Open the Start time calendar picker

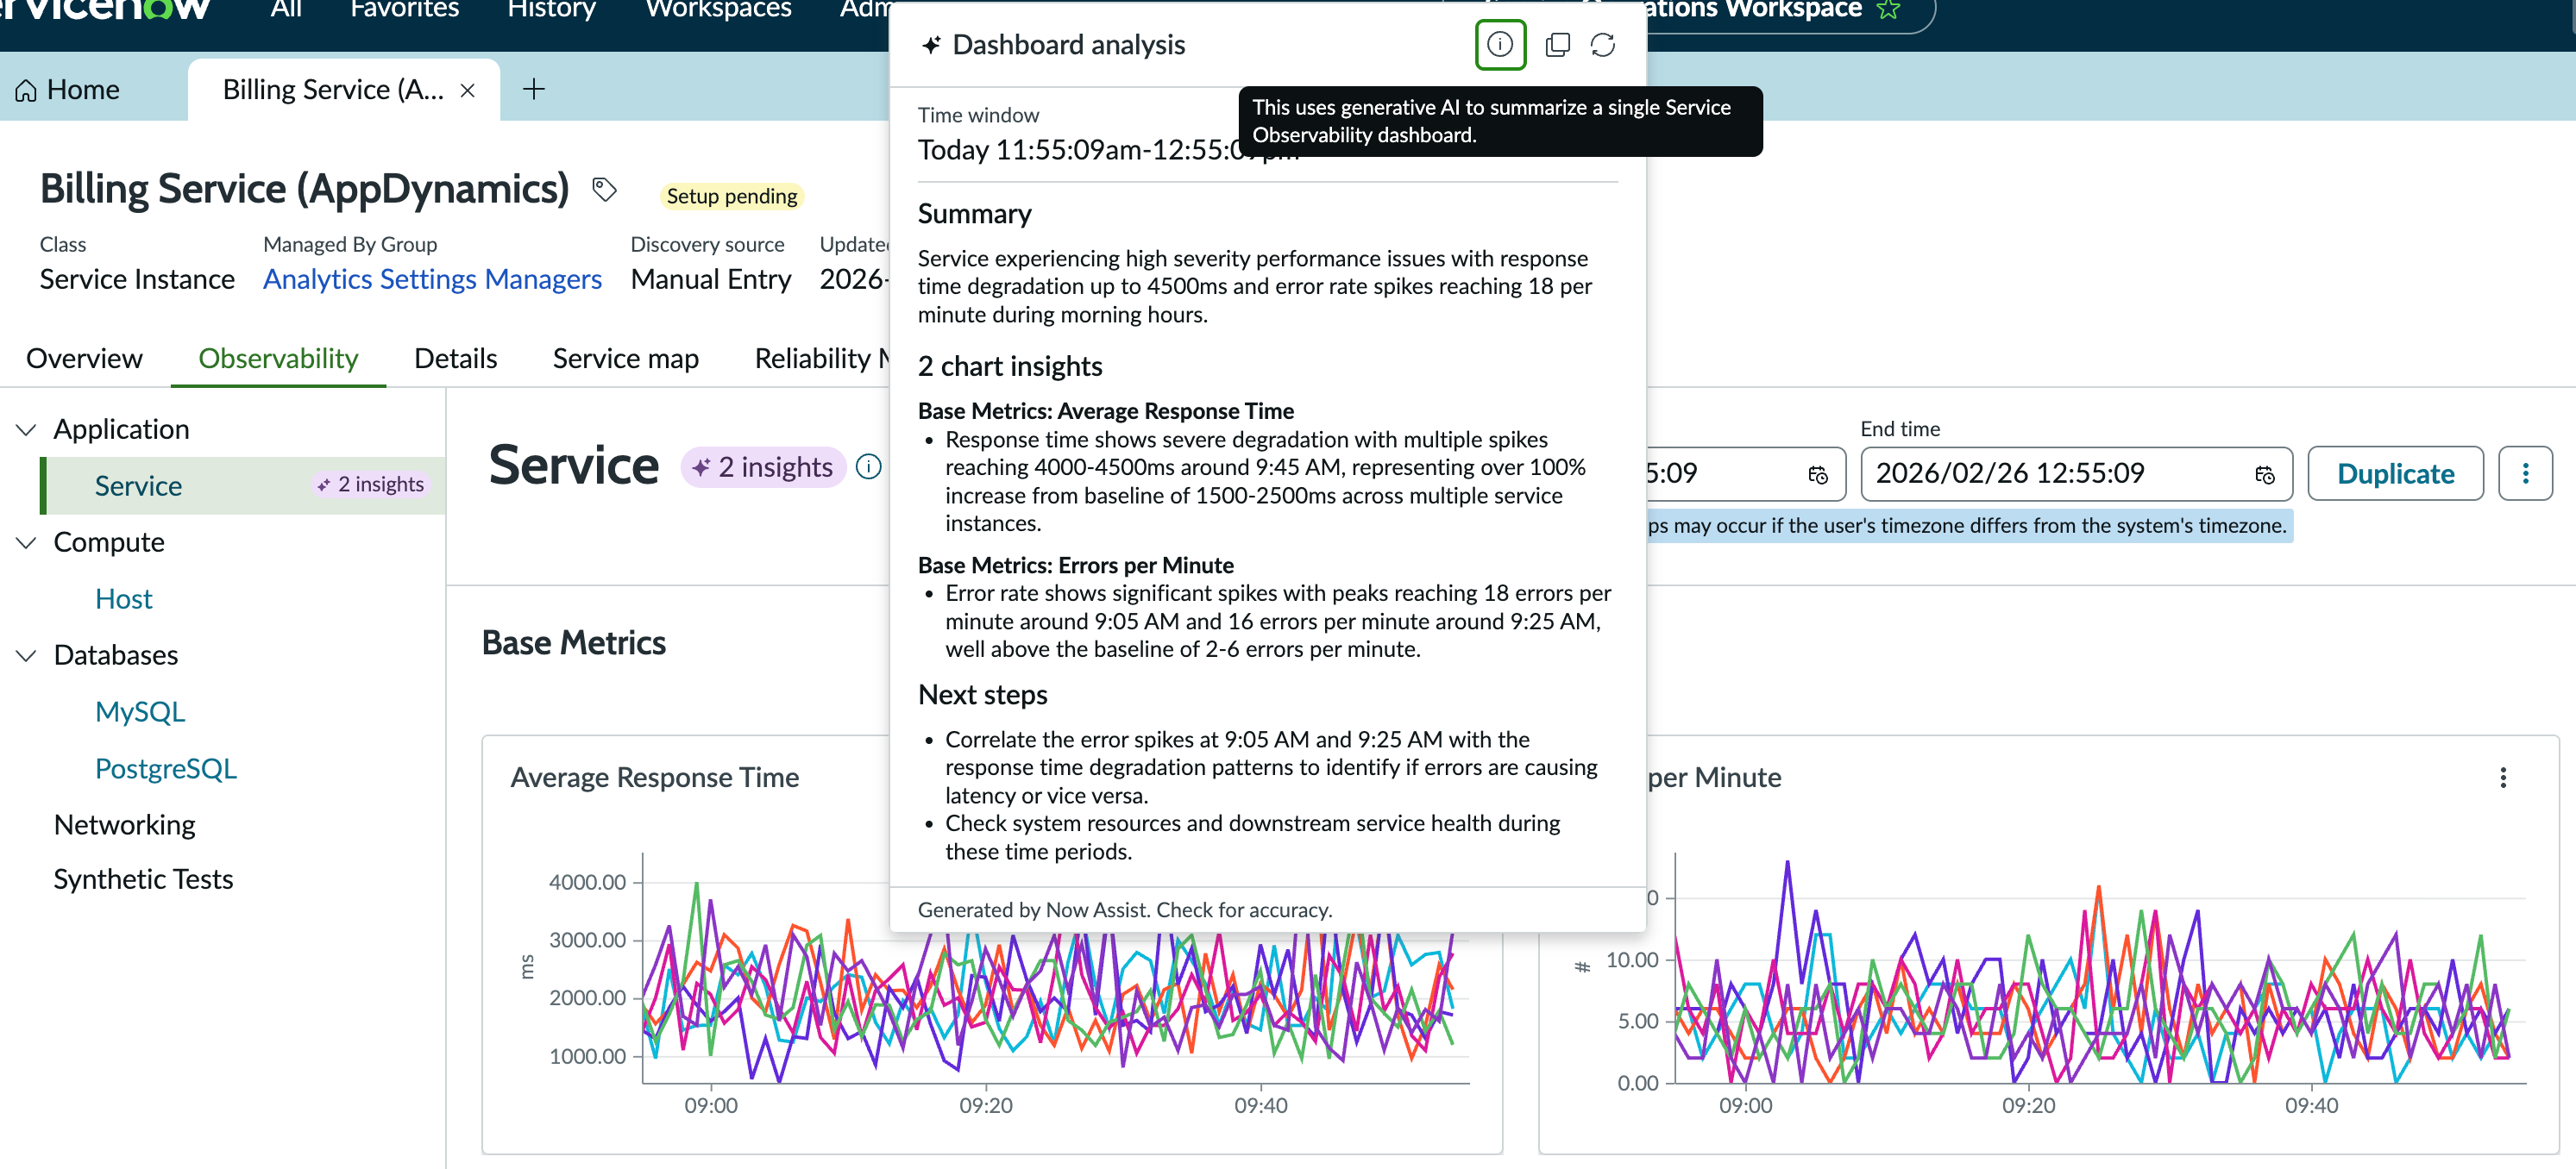point(1818,475)
